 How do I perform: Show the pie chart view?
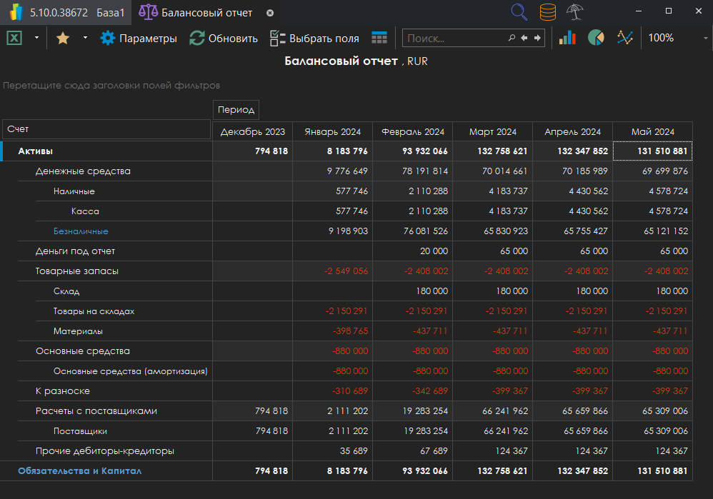[596, 38]
